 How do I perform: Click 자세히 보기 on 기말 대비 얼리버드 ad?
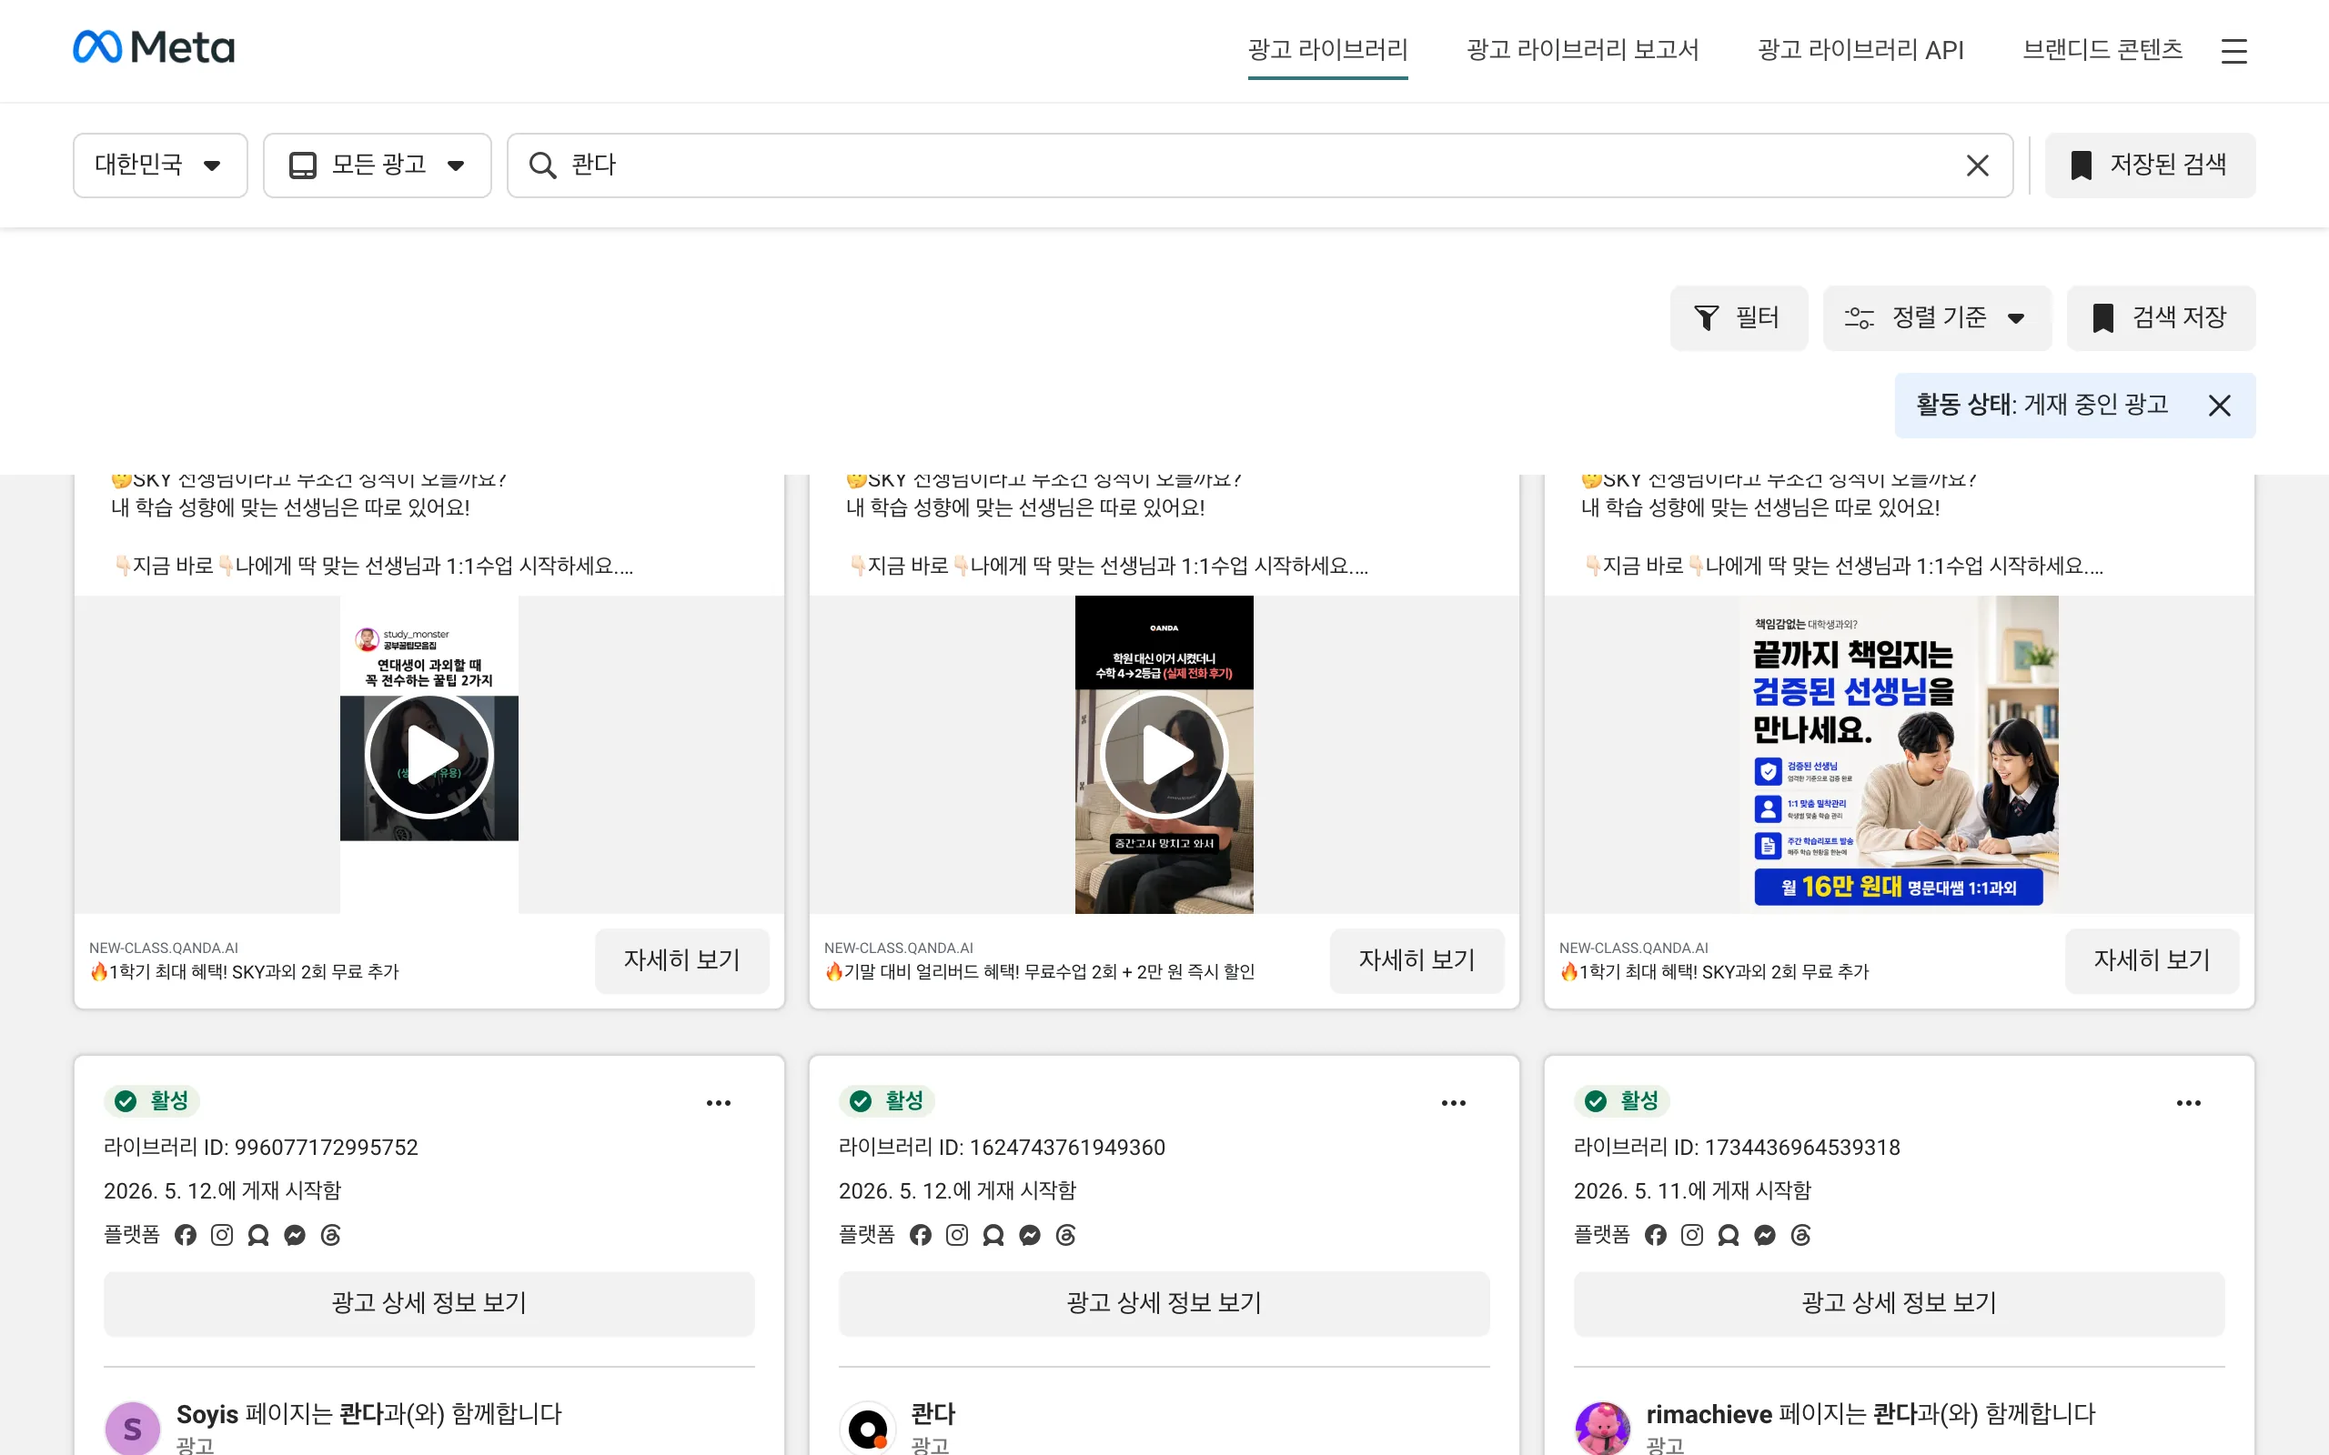tap(1417, 960)
